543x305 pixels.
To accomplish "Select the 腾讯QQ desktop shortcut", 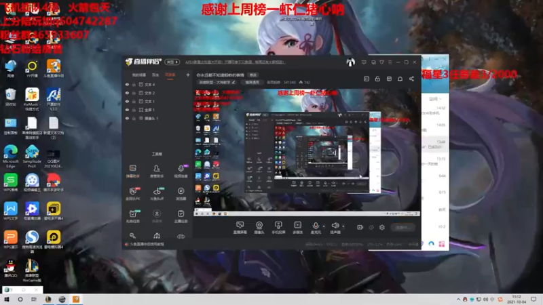I will pos(11,268).
